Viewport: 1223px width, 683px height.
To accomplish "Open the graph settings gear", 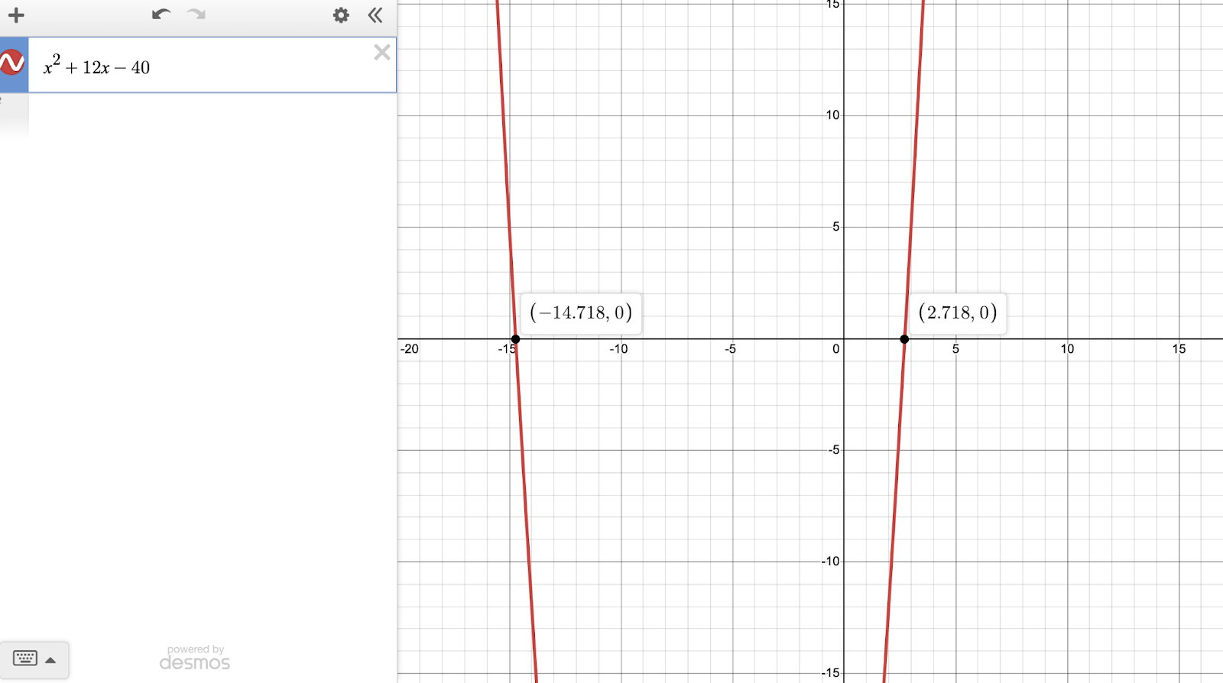I will [x=341, y=15].
